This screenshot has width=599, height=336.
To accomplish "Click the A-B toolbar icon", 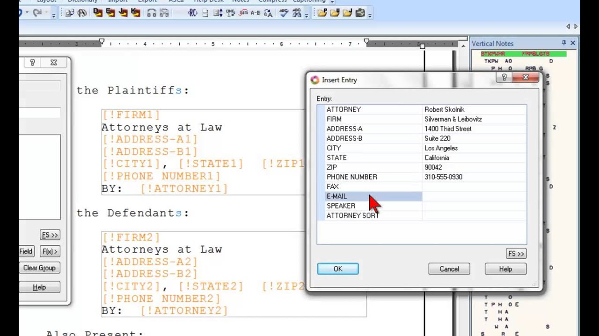I will (256, 13).
